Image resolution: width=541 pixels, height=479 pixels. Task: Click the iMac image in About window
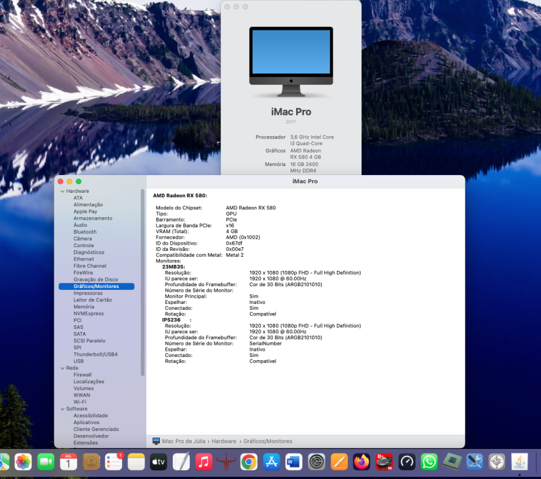click(291, 61)
